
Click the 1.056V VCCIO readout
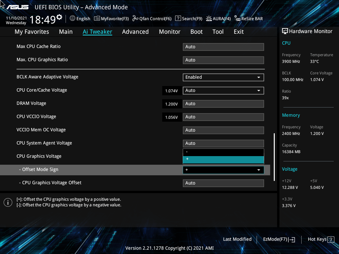(171, 117)
